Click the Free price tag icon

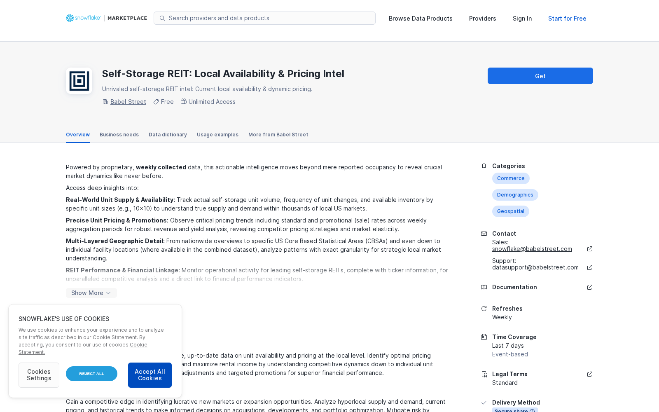click(x=156, y=102)
